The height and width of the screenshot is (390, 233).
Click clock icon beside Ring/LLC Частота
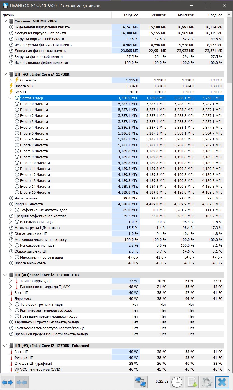(11, 204)
